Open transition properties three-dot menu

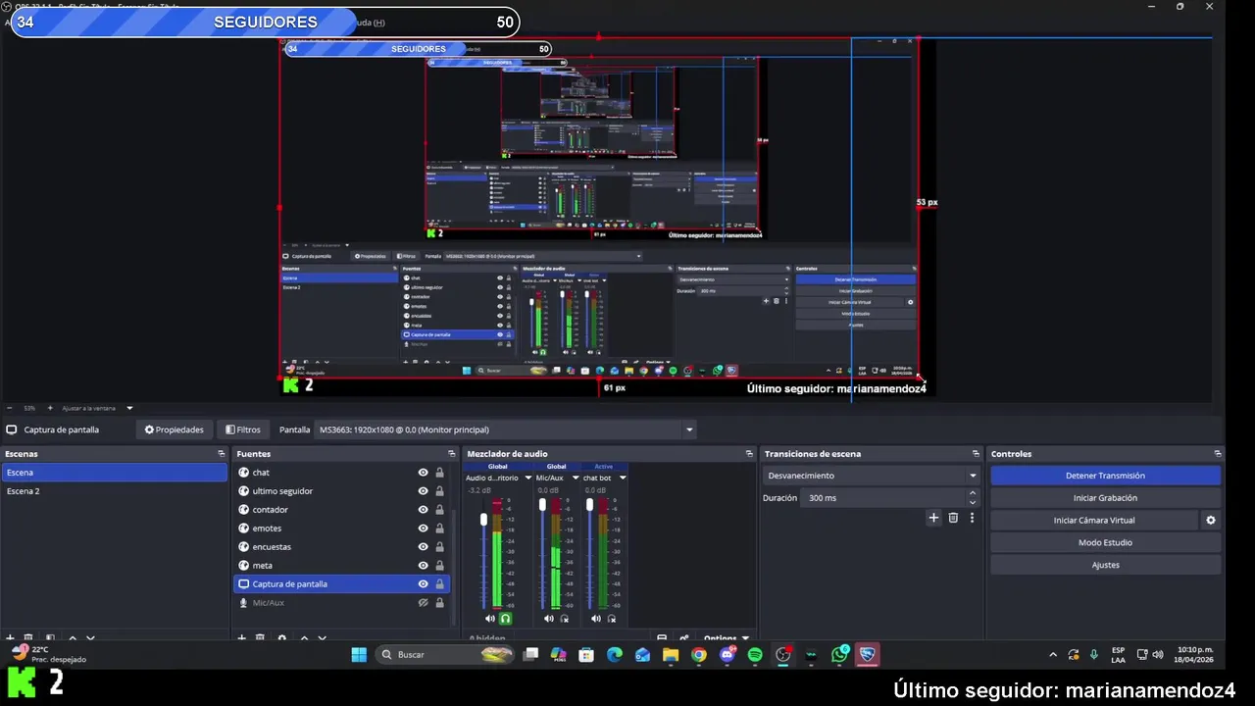click(972, 518)
